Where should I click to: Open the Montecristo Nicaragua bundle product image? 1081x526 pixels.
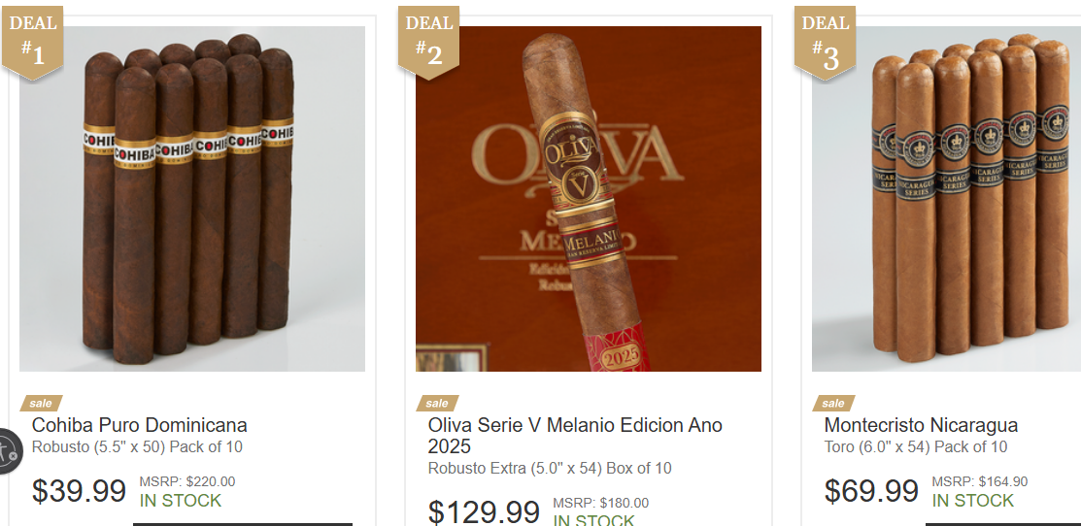[947, 199]
